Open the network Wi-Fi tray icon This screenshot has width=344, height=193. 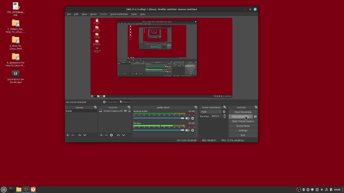tap(322, 190)
